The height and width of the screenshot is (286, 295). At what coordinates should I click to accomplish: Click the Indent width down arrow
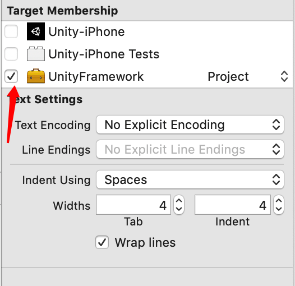tap(279, 209)
